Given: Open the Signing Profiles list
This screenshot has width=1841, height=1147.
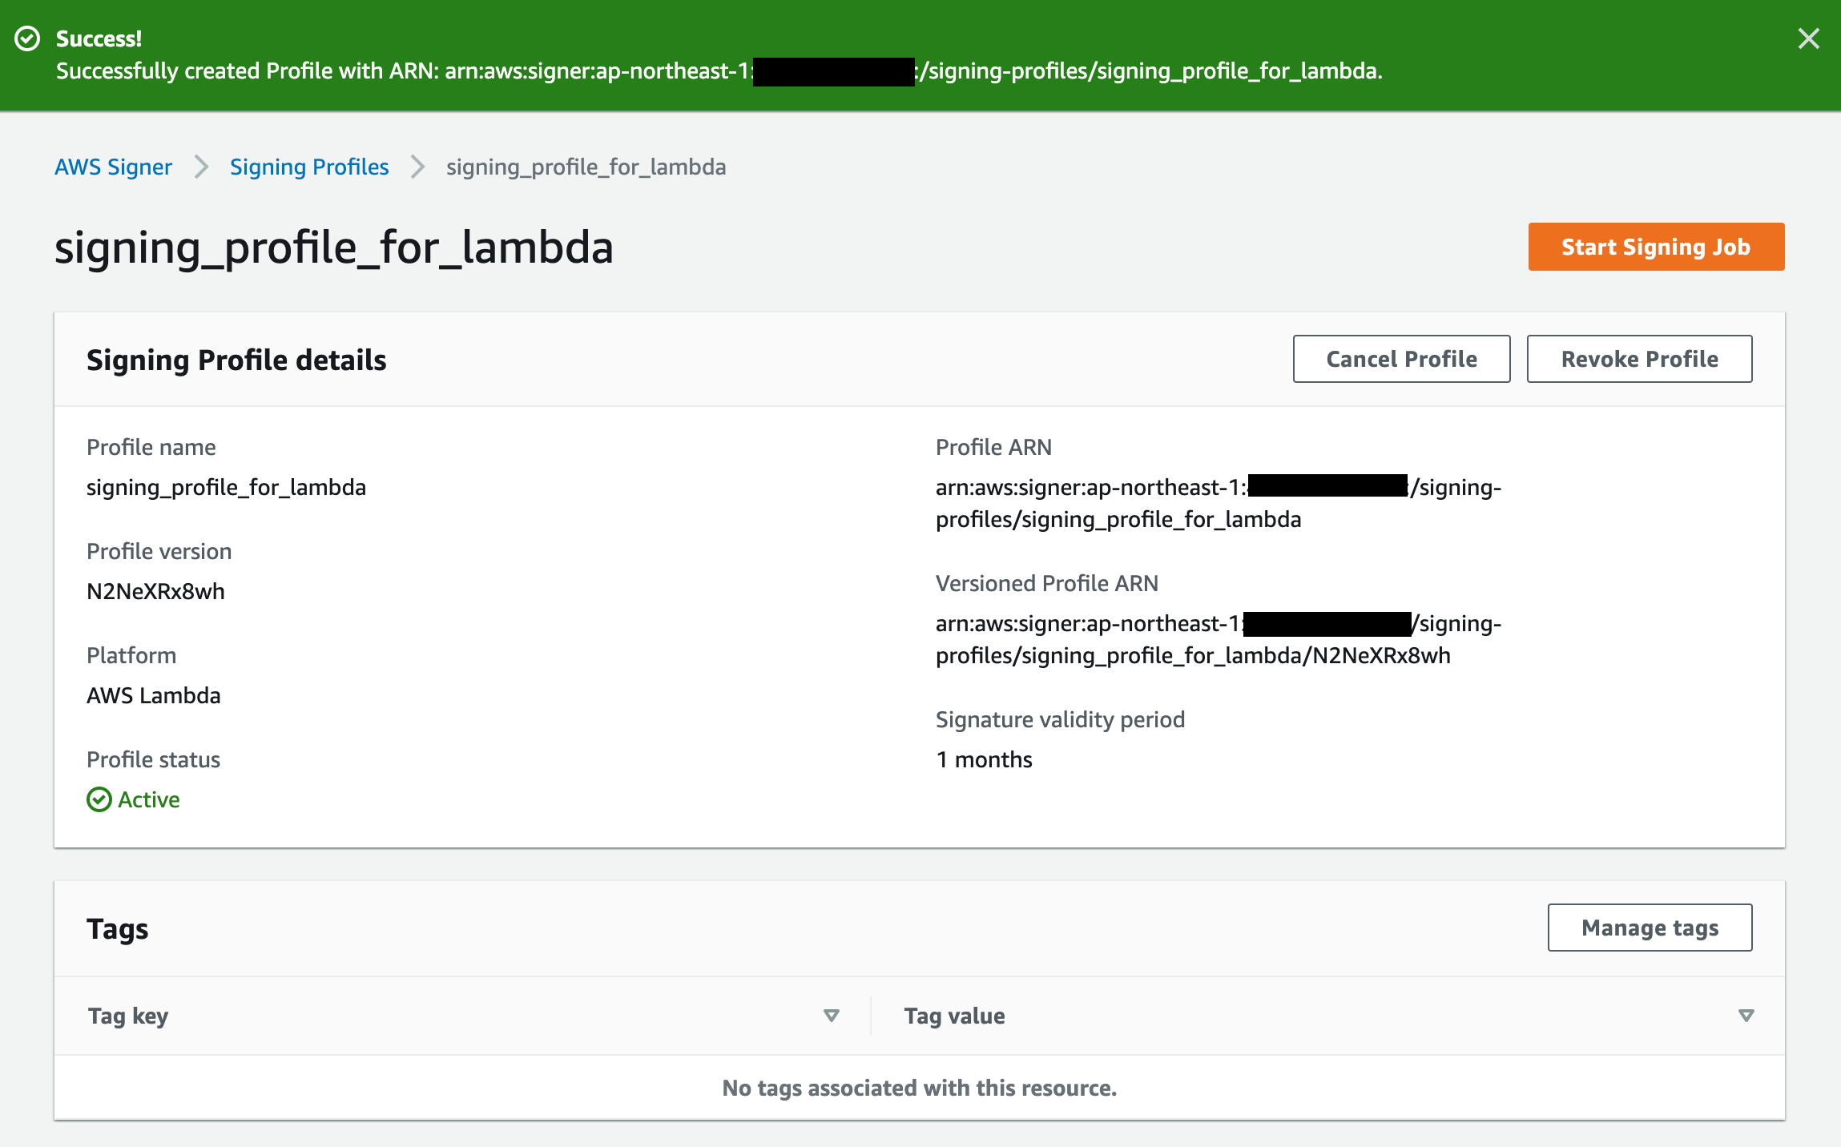Looking at the screenshot, I should pos(309,167).
